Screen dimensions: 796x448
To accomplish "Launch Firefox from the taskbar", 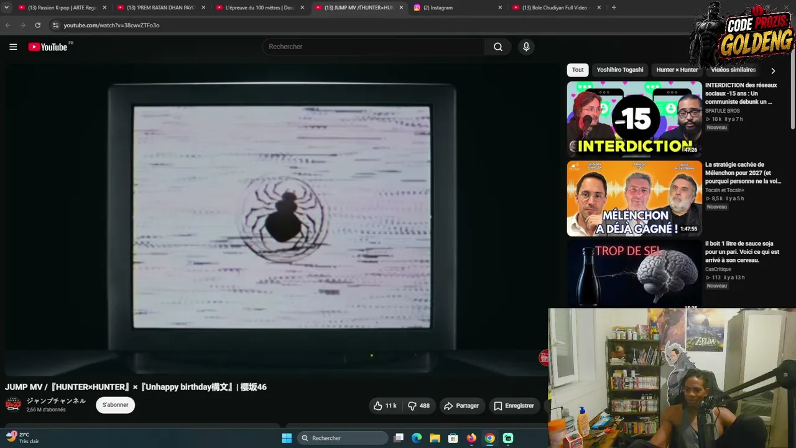I will click(x=471, y=438).
